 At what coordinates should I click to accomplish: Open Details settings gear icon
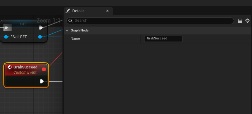click(247, 21)
